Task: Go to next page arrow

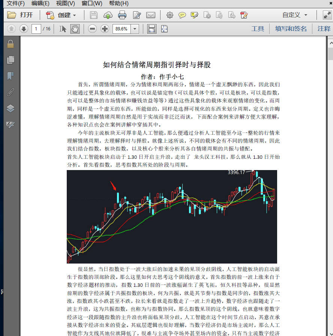Action: point(24,29)
